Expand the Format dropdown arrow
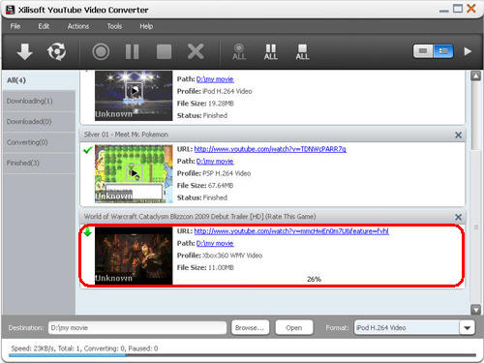Screen dimensions: 484x363 467,328
